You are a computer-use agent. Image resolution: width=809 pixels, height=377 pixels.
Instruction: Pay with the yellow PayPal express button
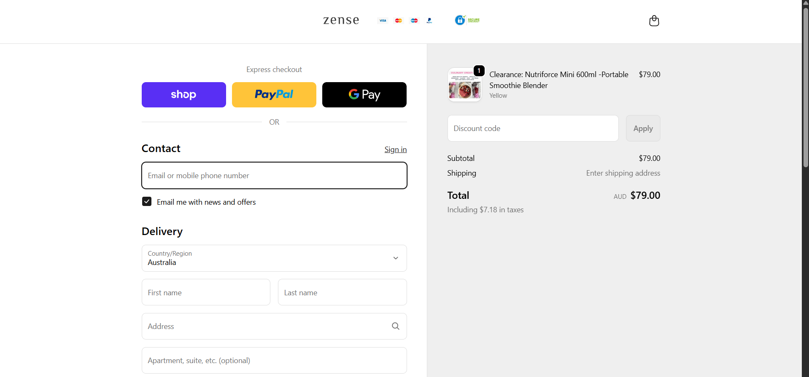click(x=274, y=95)
